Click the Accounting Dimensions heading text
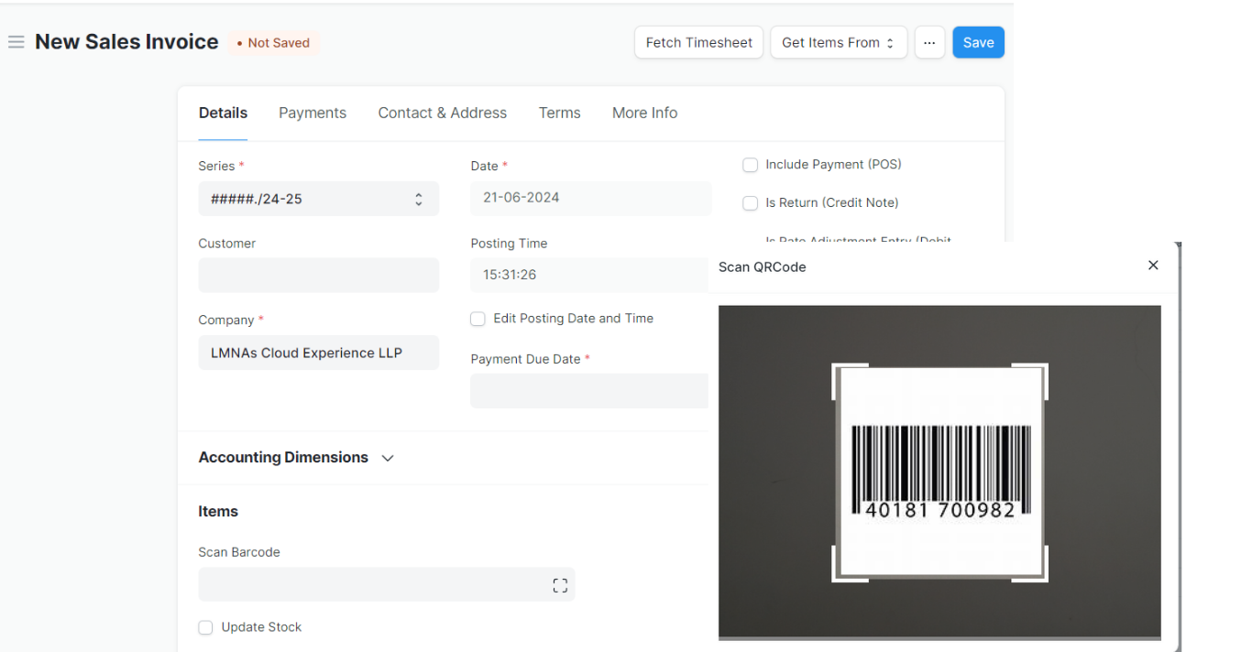 (x=283, y=458)
